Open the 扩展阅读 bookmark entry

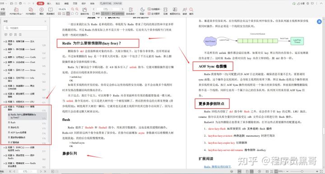15,142
